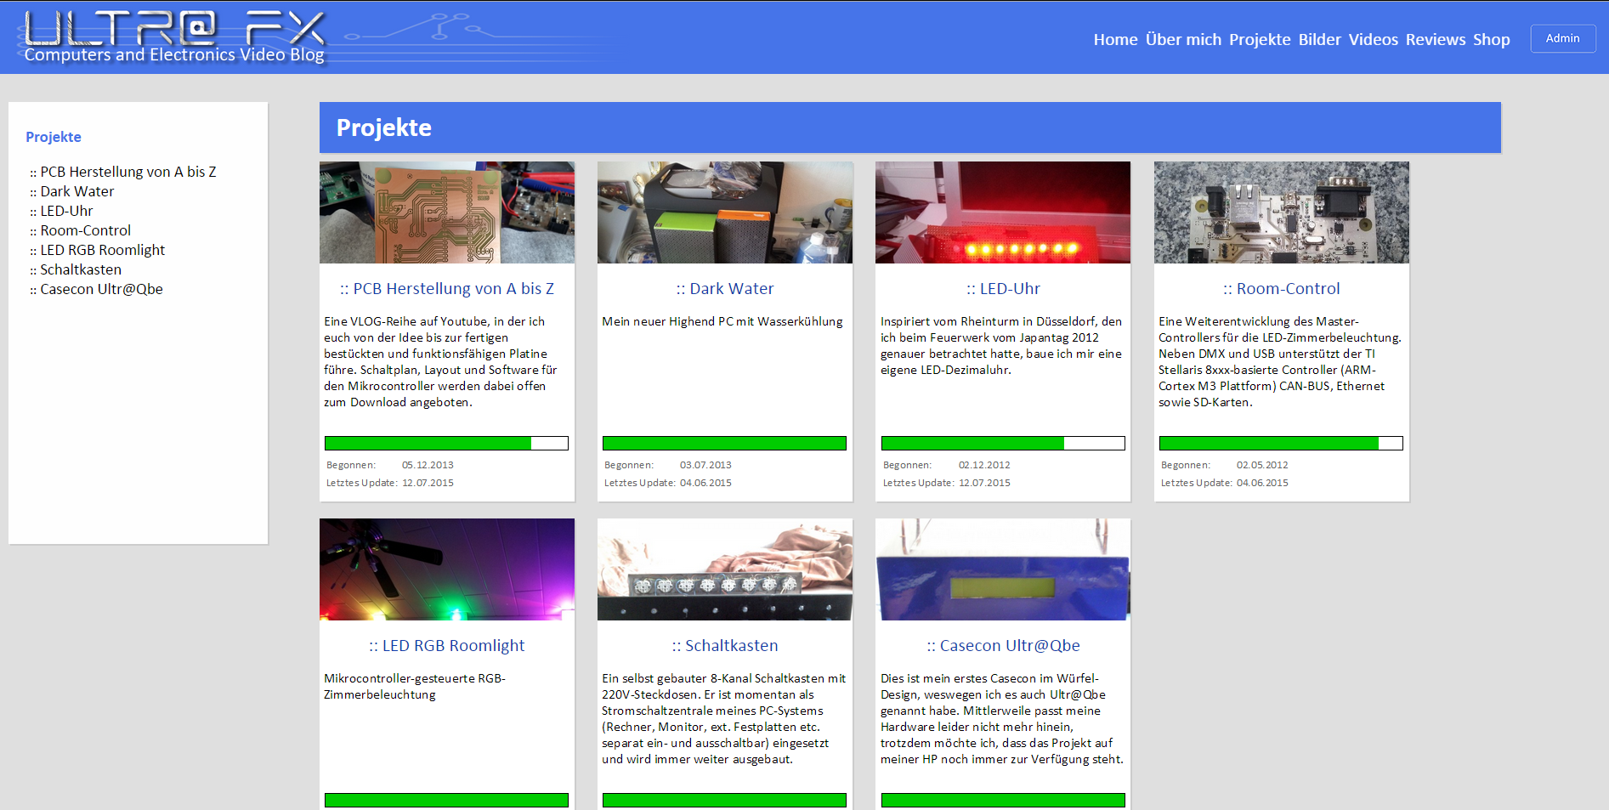Open the red LED-Uhr thumbnail
This screenshot has width=1609, height=810.
point(1003,212)
